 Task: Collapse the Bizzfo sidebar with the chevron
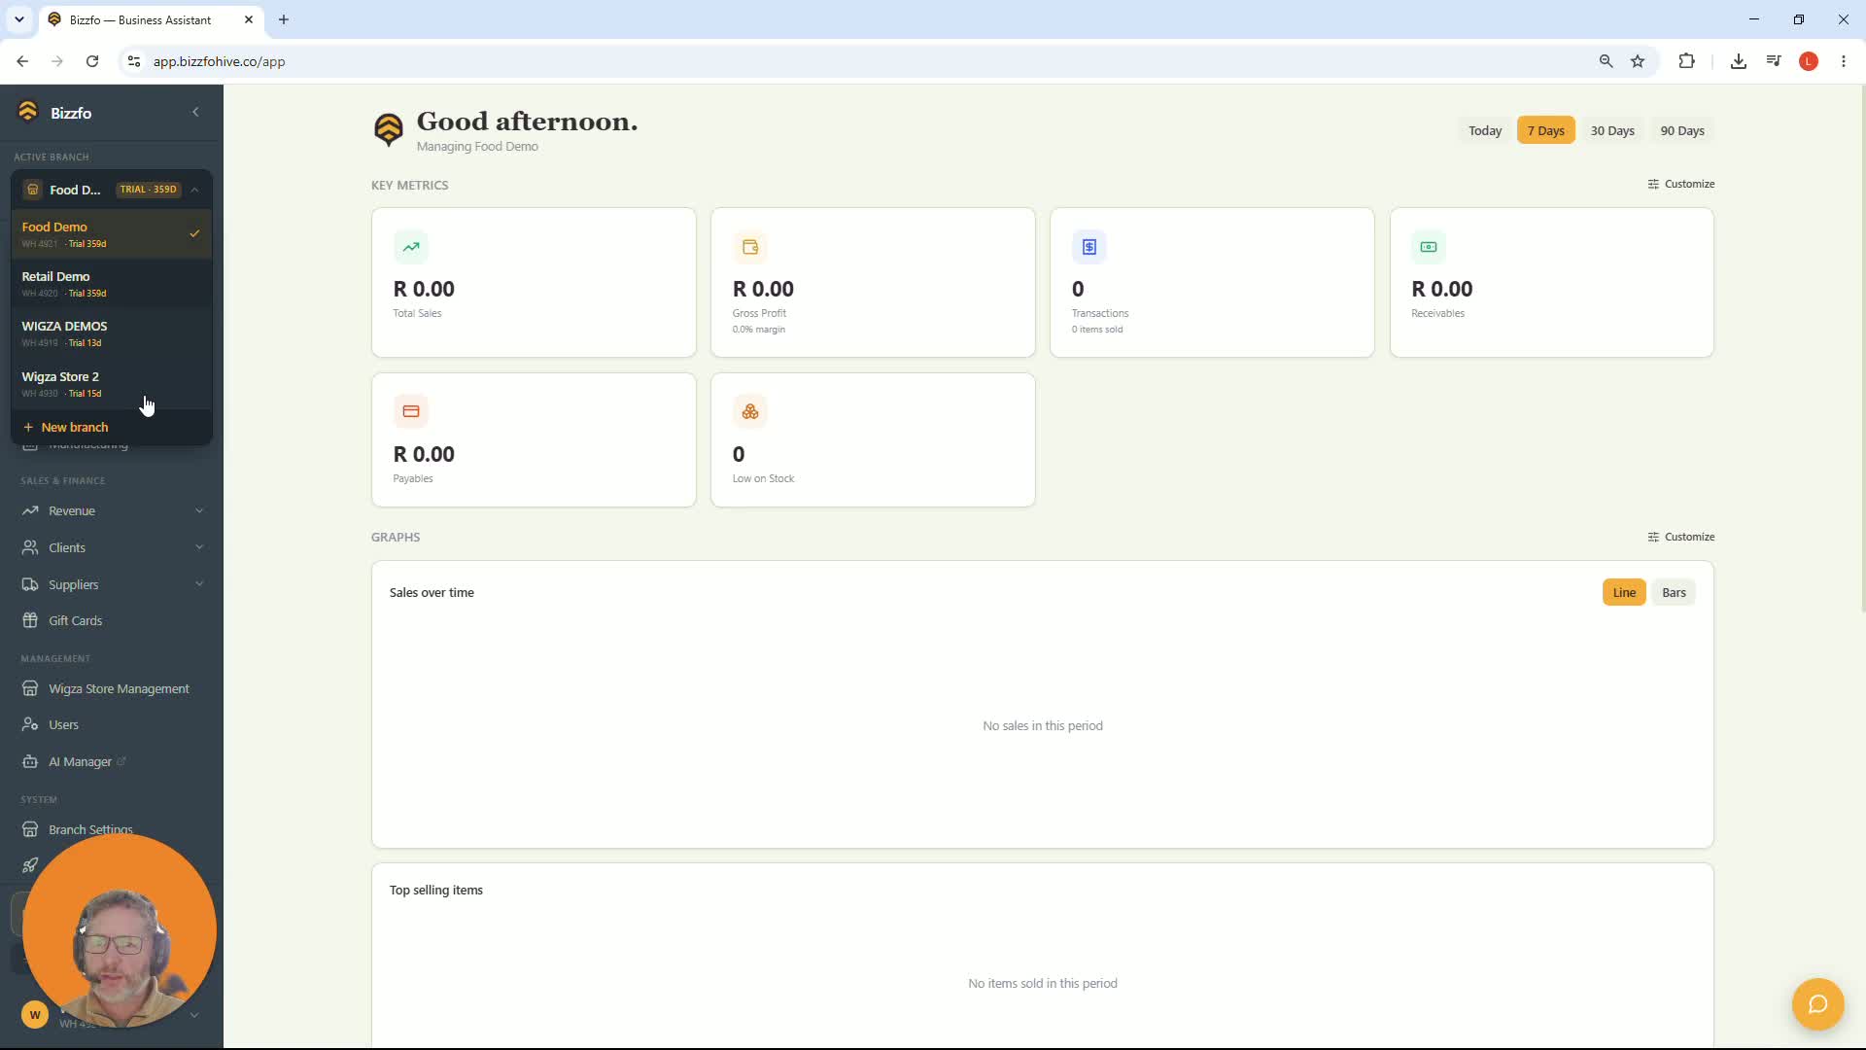coord(195,113)
